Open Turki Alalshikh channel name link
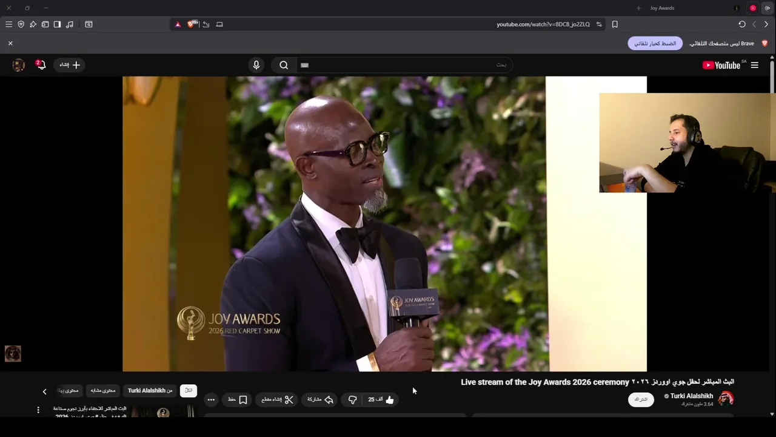The width and height of the screenshot is (776, 437). tap(692, 396)
